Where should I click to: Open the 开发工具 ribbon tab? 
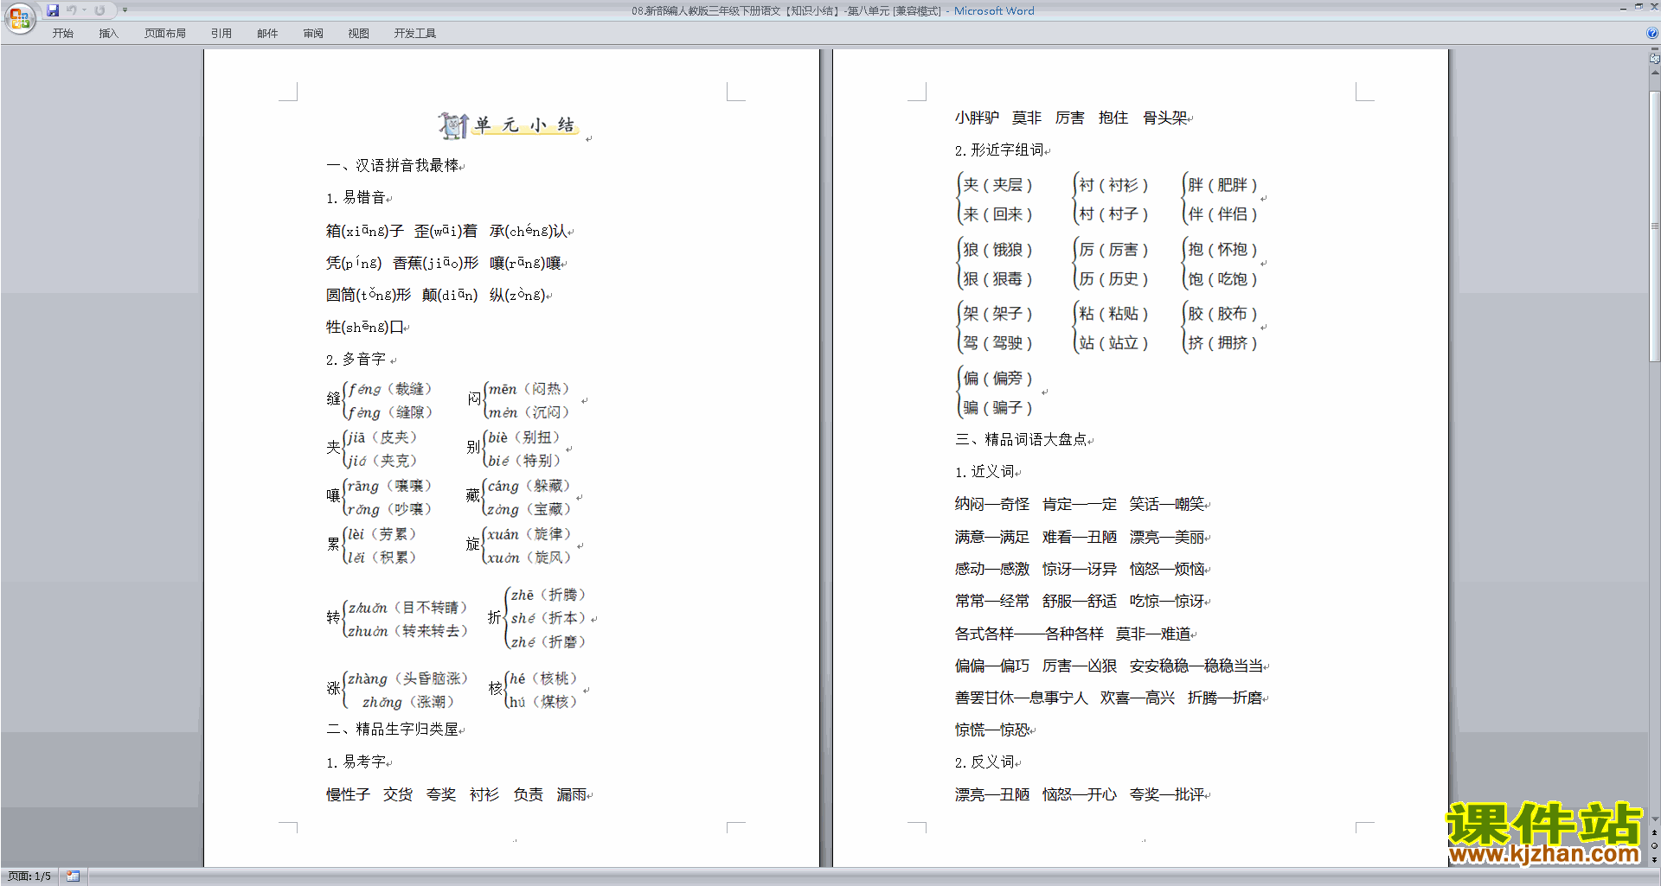coord(415,34)
